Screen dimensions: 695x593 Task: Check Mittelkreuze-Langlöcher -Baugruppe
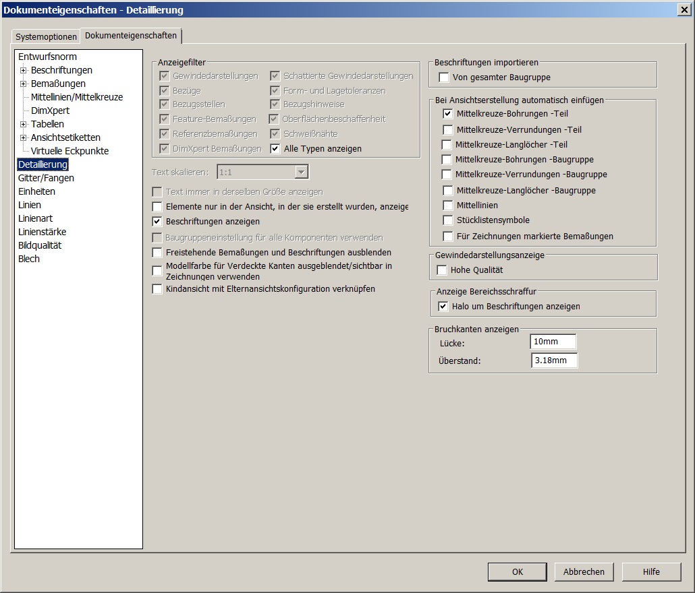pyautogui.click(x=448, y=190)
